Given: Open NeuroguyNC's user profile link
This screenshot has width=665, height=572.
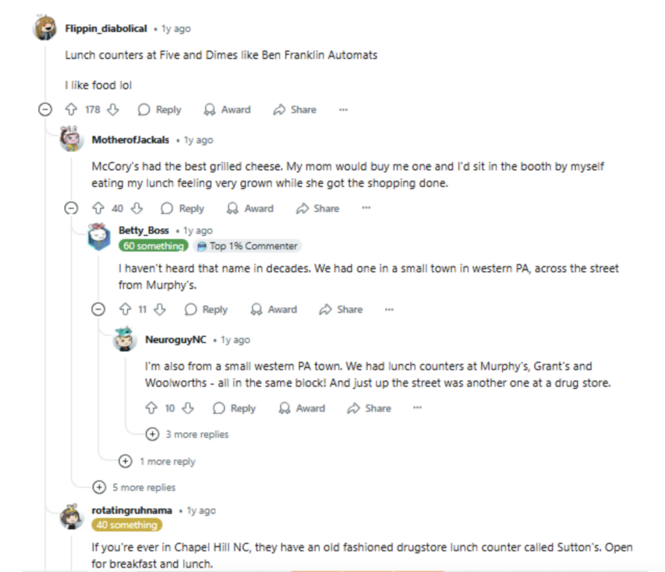Looking at the screenshot, I should pos(175,340).
